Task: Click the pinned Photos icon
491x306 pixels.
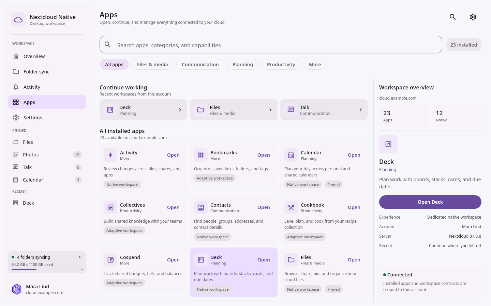Action: (x=15, y=155)
